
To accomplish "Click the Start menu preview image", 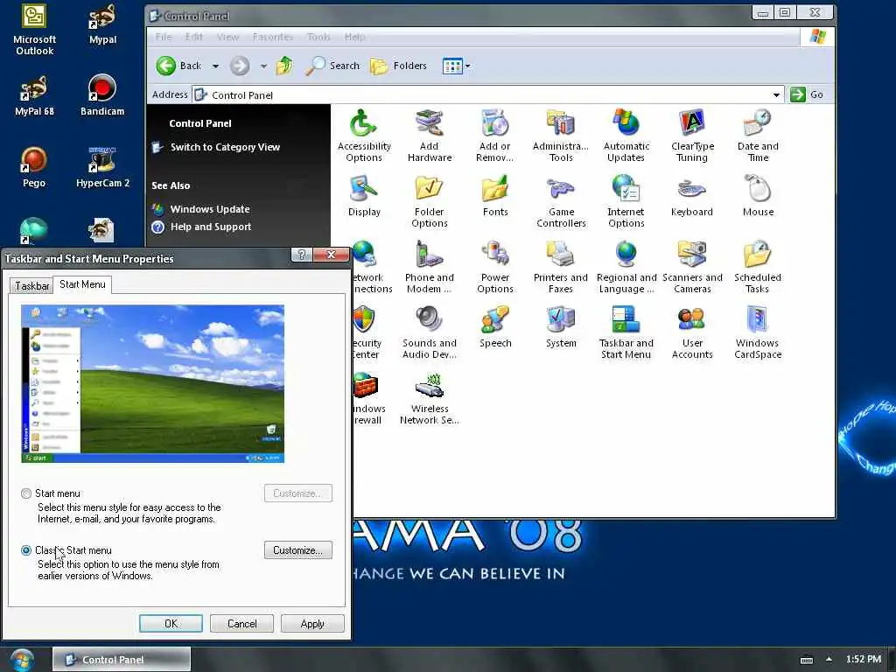I will tap(152, 383).
